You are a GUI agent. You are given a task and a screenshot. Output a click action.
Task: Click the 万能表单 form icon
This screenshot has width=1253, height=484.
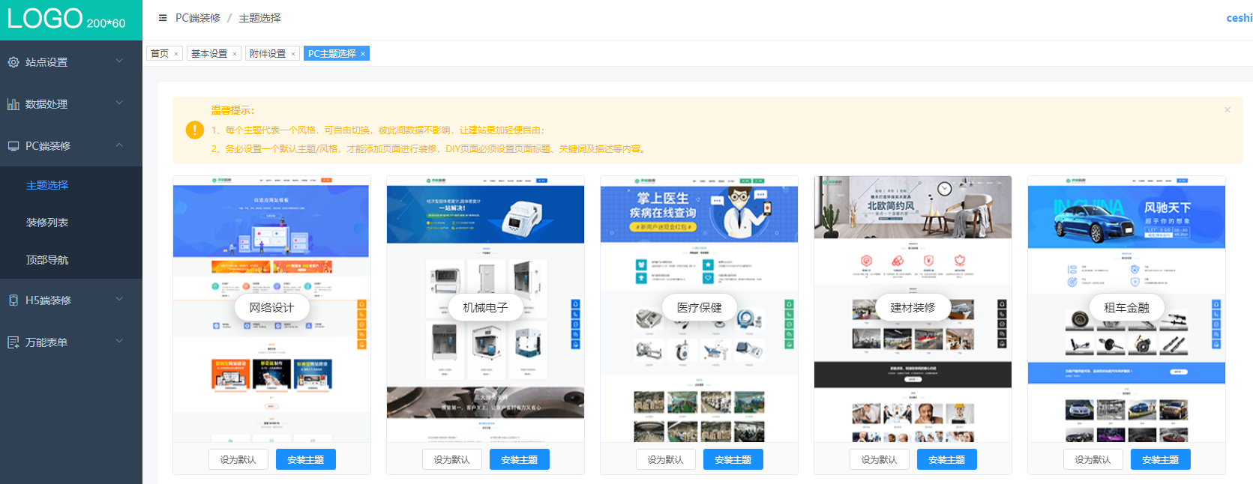13,342
